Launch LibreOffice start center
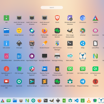This screenshot has width=104, height=104. (95, 43)
